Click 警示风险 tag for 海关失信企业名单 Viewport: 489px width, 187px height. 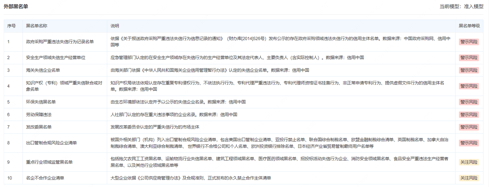coord(469,70)
